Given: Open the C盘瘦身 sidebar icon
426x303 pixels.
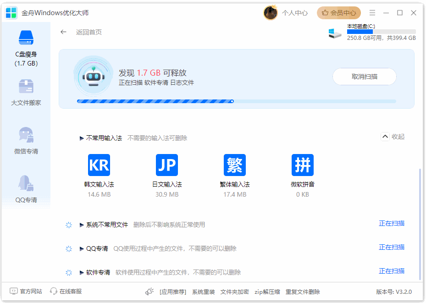Looking at the screenshot, I should click(x=26, y=38).
